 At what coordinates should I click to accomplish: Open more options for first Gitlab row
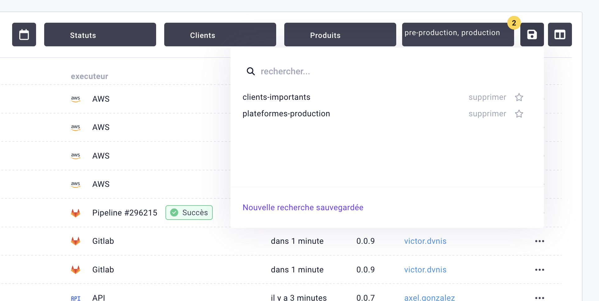540,241
